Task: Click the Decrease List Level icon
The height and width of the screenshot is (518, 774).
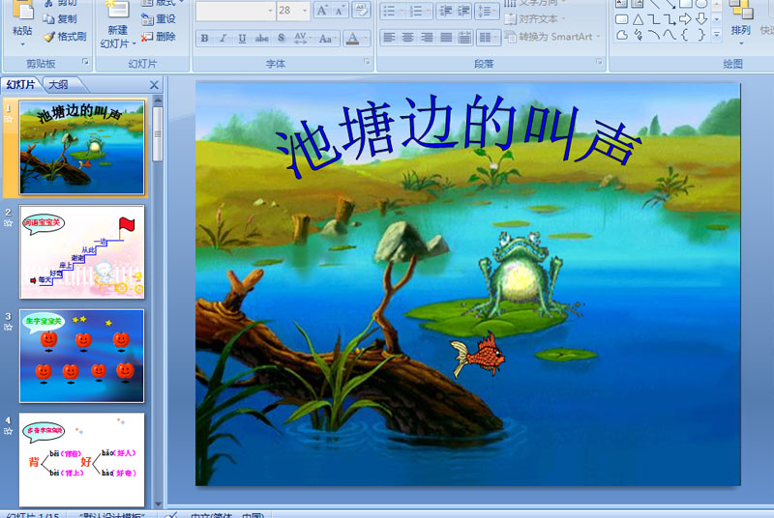Action: point(446,12)
